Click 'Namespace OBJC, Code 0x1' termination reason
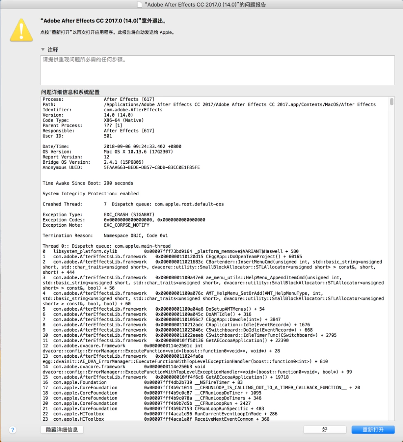This screenshot has height=442, width=403. coord(136,235)
